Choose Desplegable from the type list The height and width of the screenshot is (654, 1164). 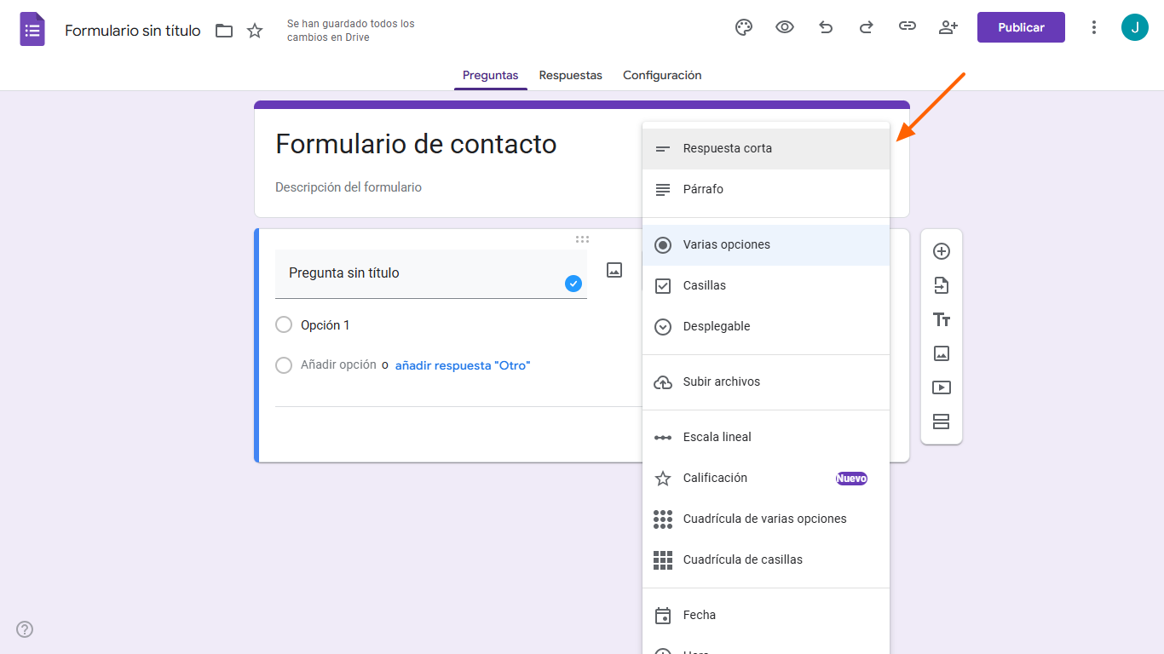717,326
